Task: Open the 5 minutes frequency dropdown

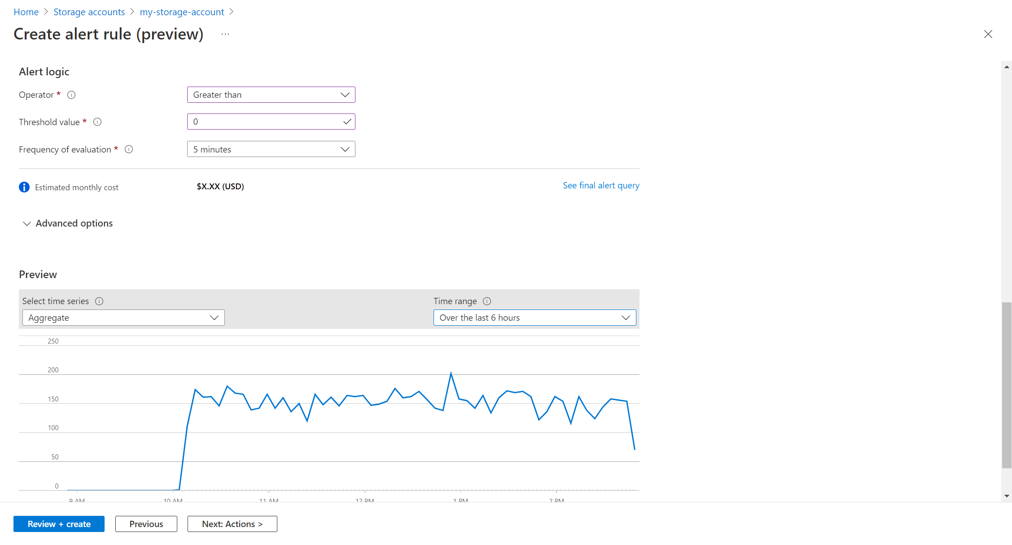Action: click(271, 149)
